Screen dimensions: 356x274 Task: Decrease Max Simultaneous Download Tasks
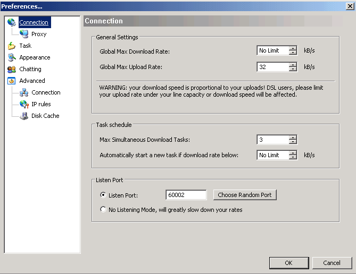[x=293, y=142]
